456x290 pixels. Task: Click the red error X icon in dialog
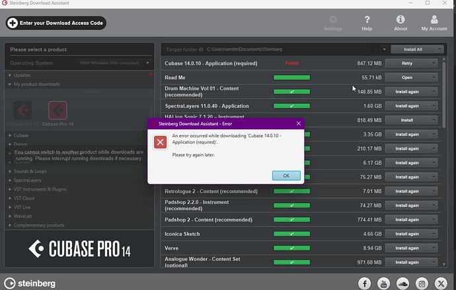tap(160, 142)
